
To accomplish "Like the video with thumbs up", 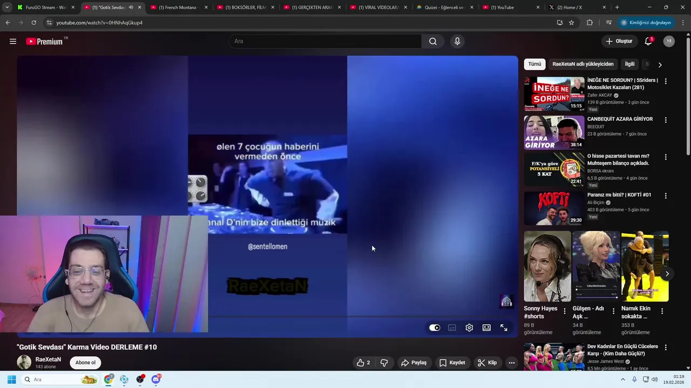I will (x=363, y=363).
